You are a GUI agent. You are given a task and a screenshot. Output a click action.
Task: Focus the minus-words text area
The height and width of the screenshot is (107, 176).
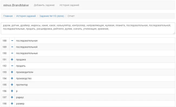88,28
